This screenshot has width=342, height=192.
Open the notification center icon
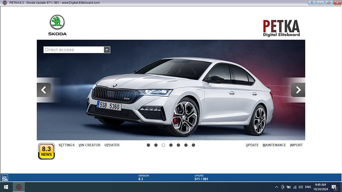334,187
